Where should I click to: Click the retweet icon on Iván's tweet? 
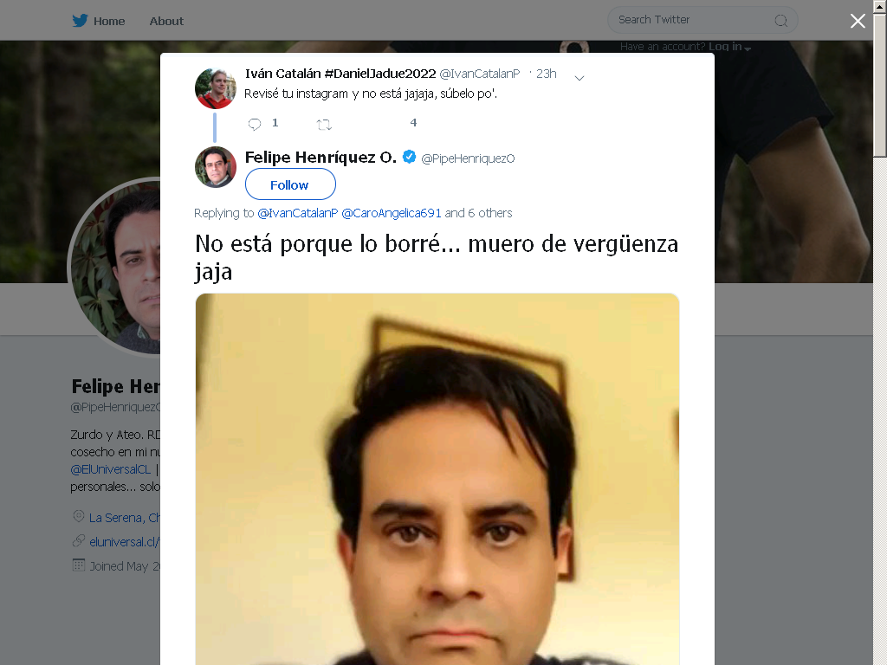pyautogui.click(x=324, y=125)
